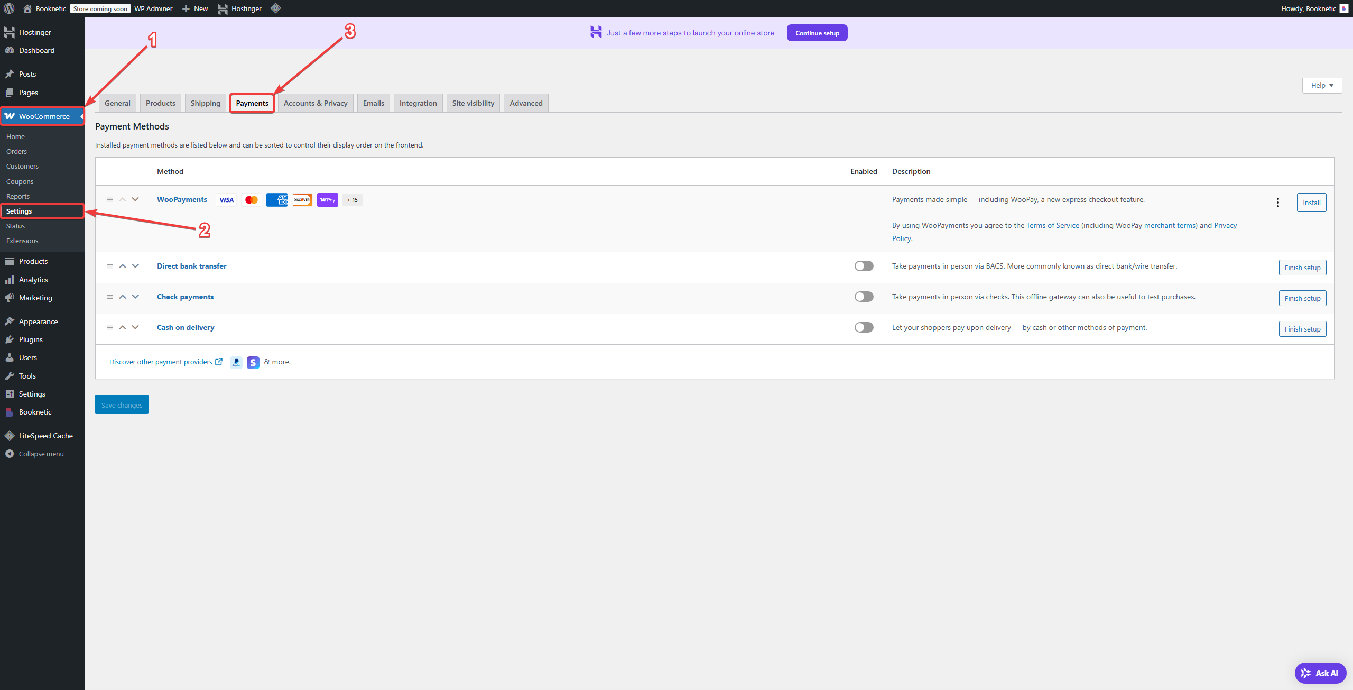Viewport: 1353px width, 690px height.
Task: Switch to the Emails tab
Action: click(374, 103)
